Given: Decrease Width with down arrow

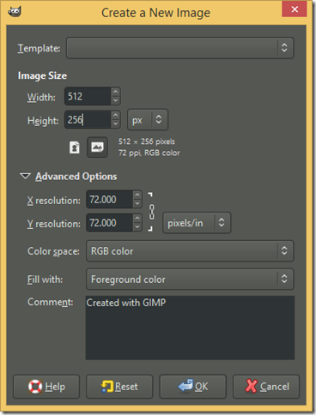Looking at the screenshot, I should point(115,100).
